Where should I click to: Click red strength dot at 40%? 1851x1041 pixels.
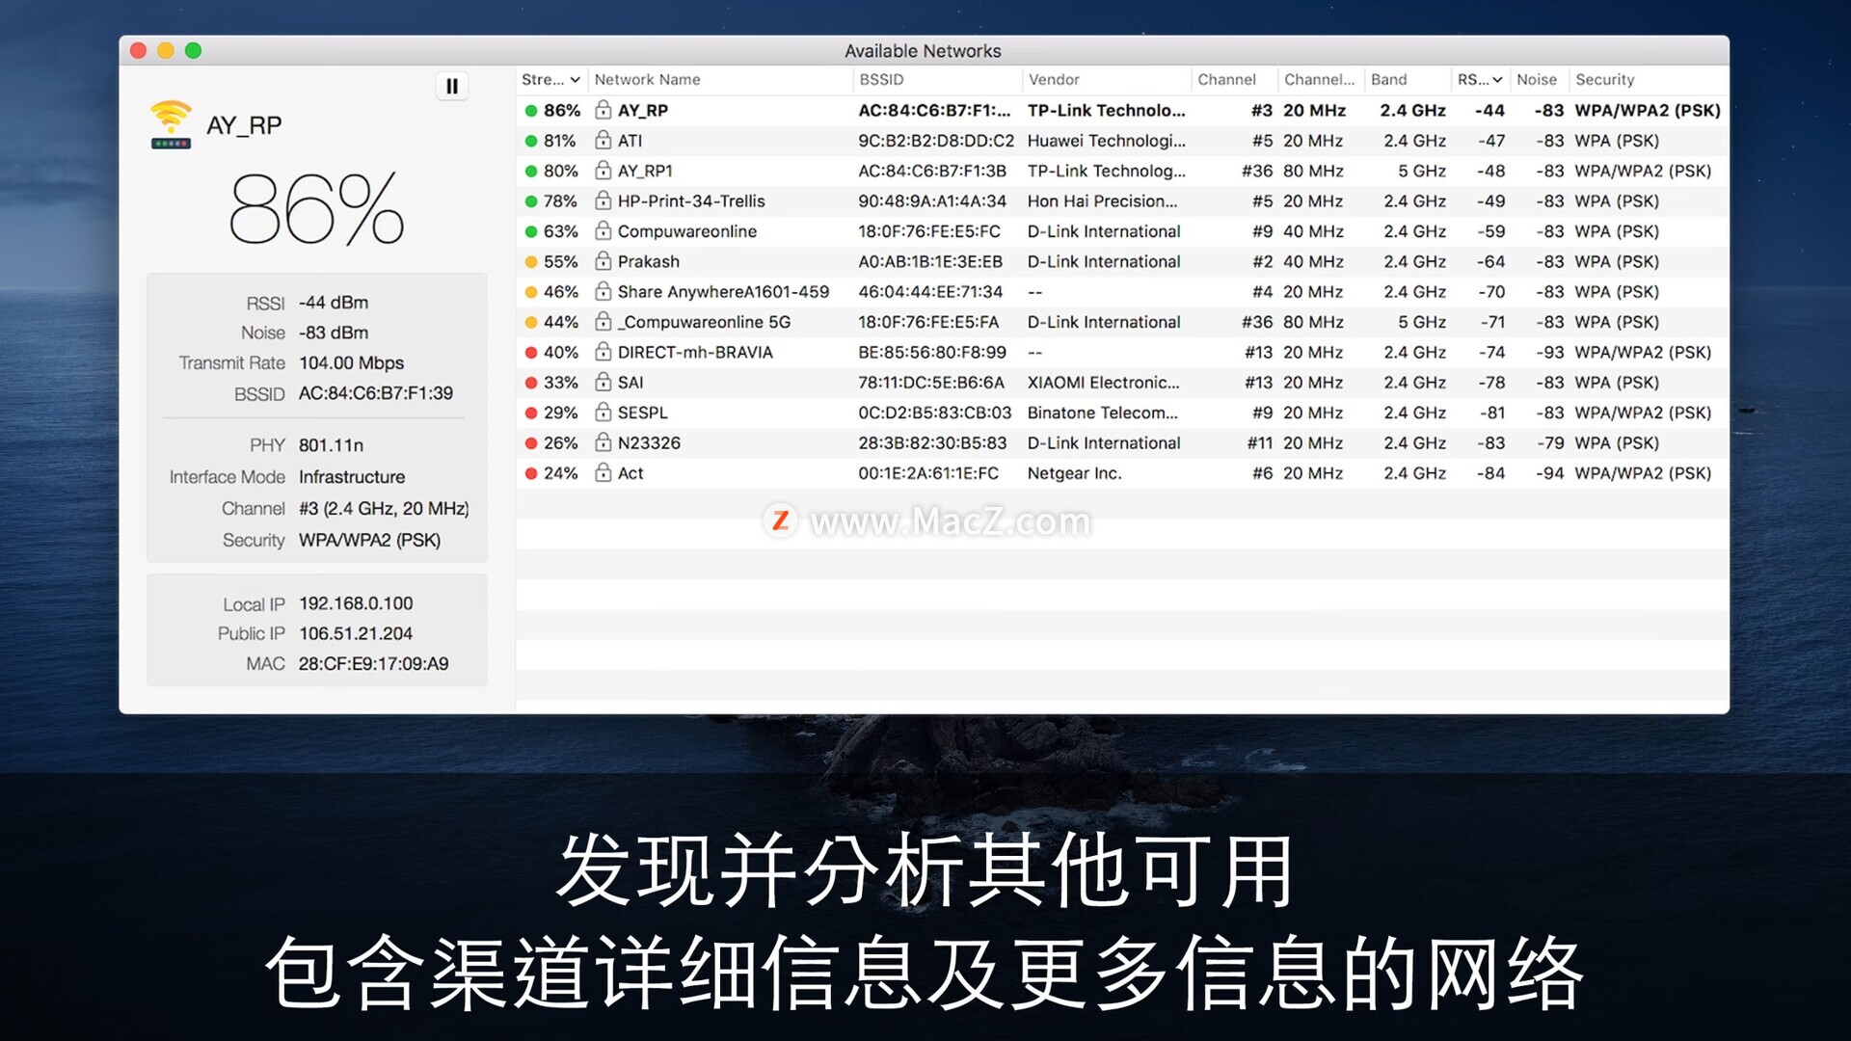(531, 353)
